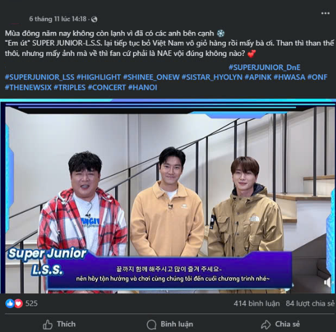This screenshot has height=332, width=336.
Task: Open the #HANOI hashtag
Action: 143,87
